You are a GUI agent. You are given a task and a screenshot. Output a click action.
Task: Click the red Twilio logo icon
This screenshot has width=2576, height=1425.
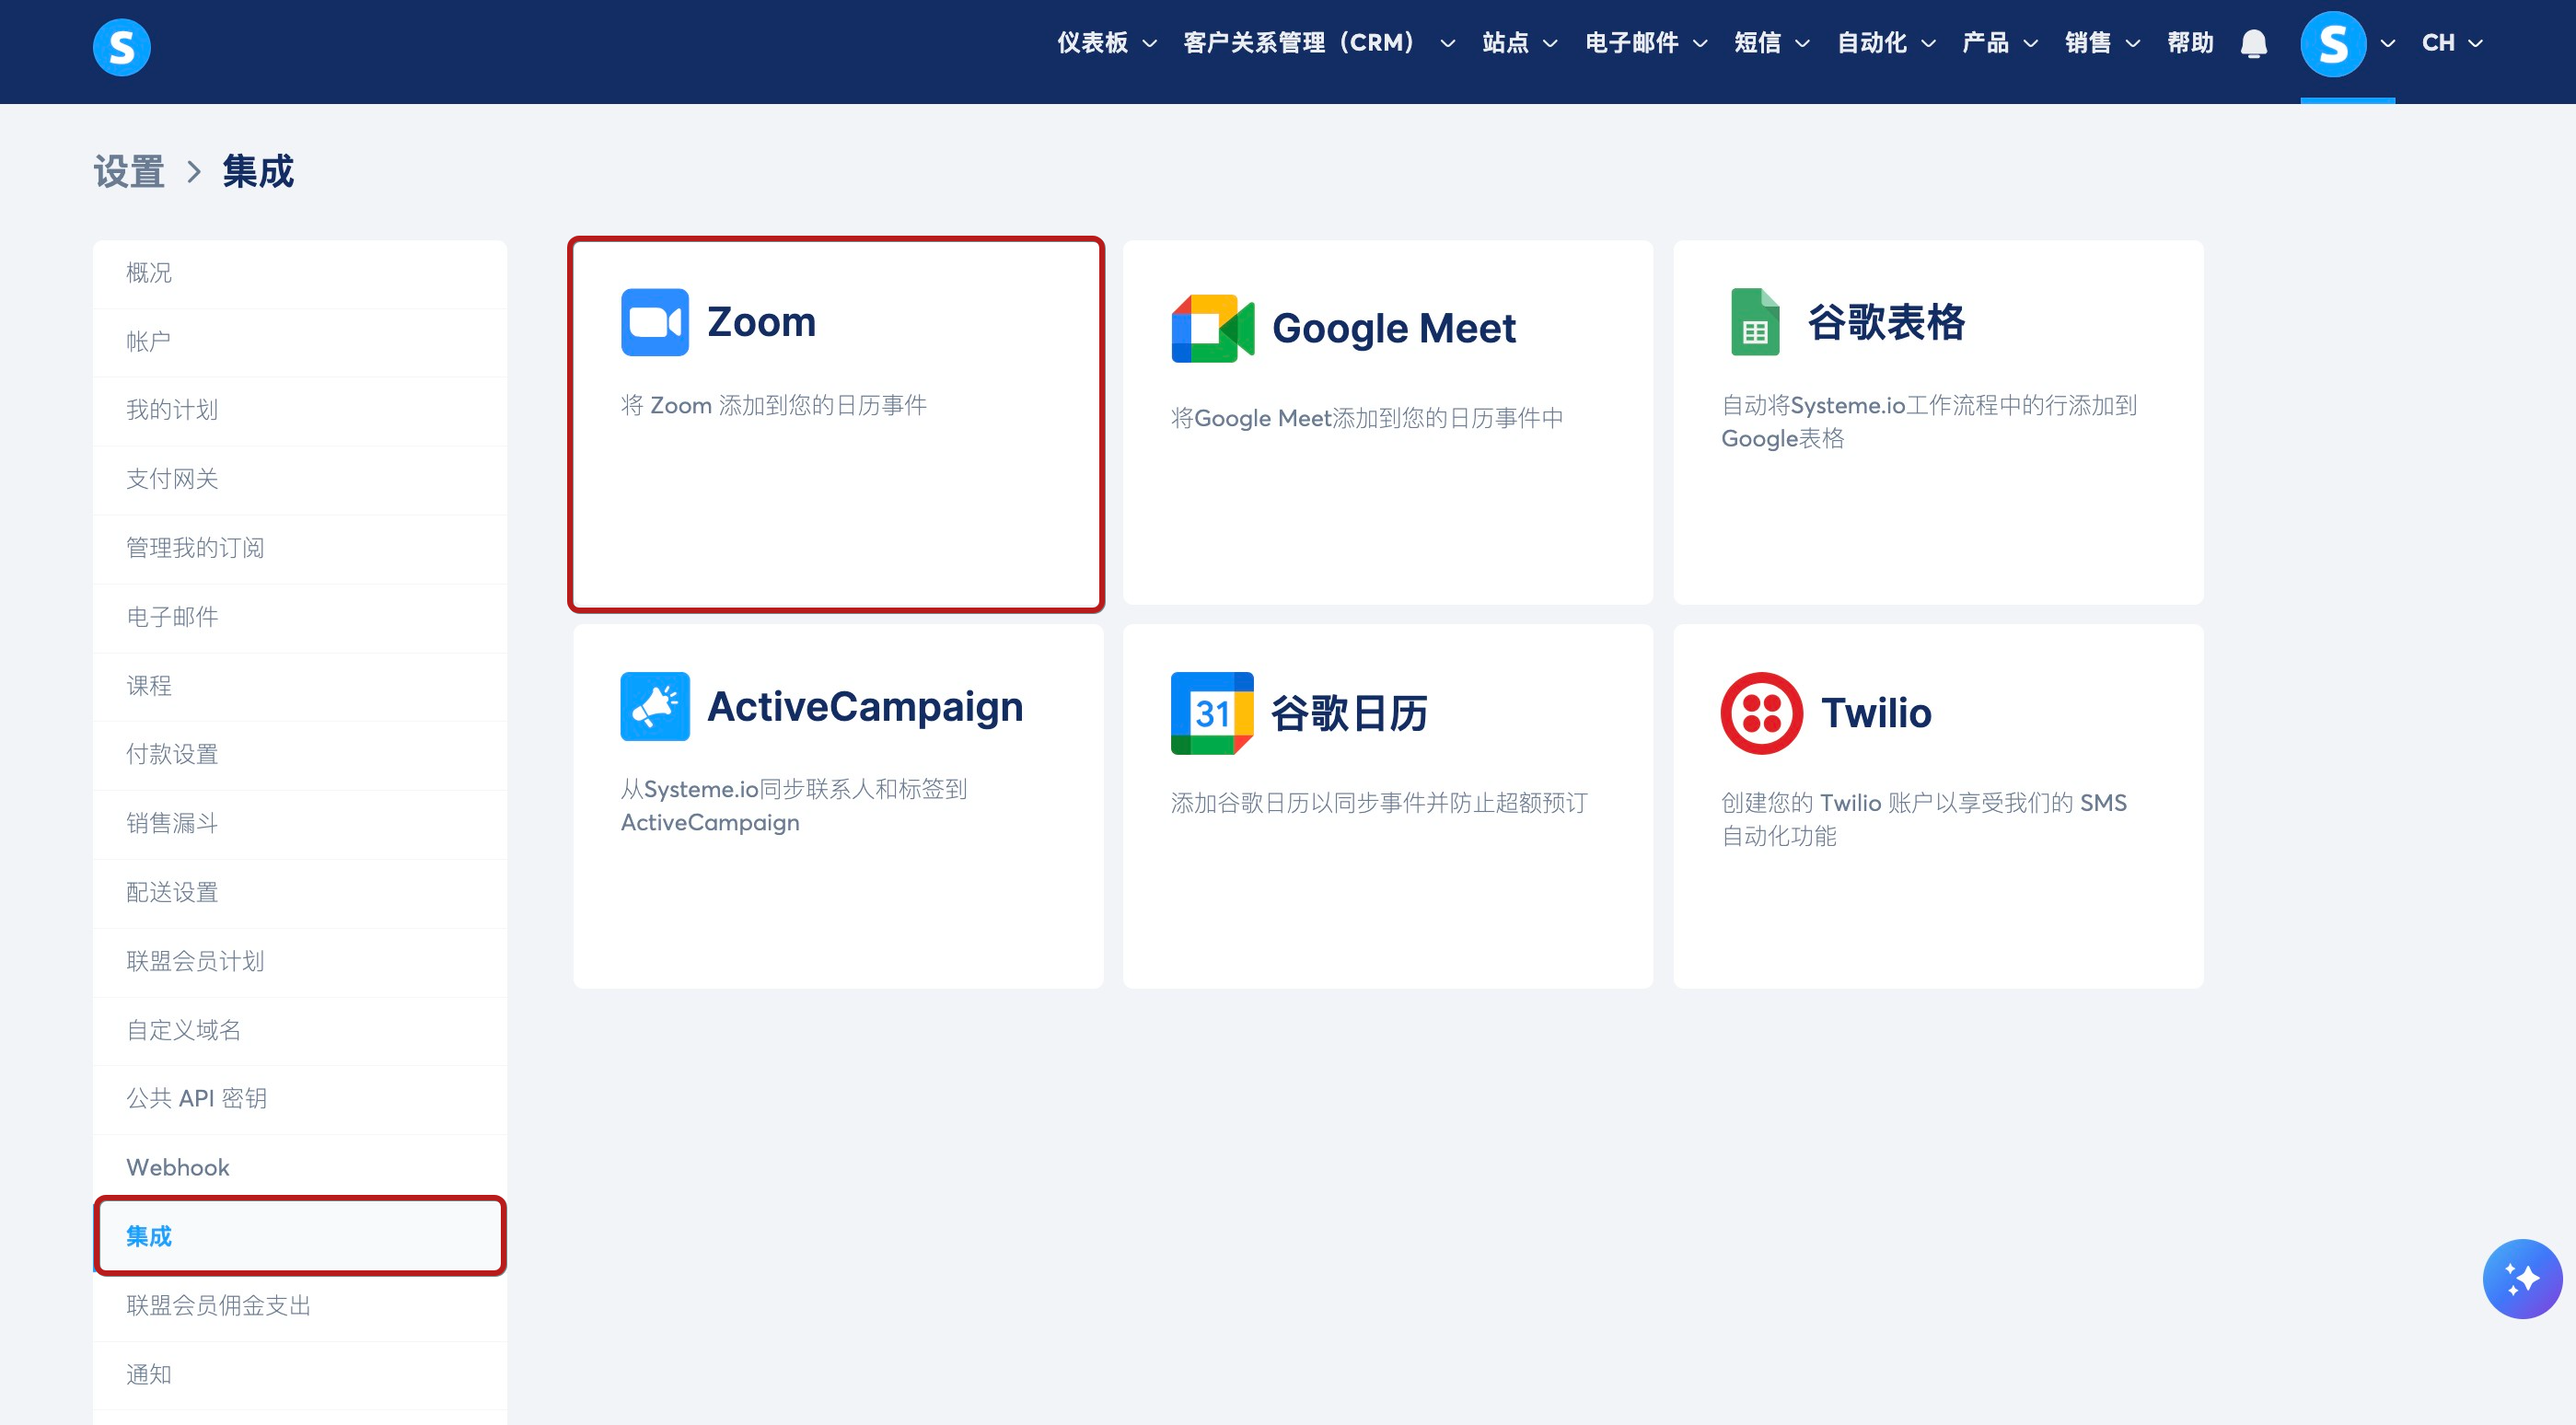(x=1761, y=713)
